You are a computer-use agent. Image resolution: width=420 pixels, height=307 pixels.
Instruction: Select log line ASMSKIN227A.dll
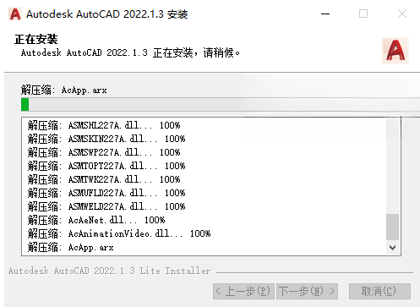(x=106, y=139)
